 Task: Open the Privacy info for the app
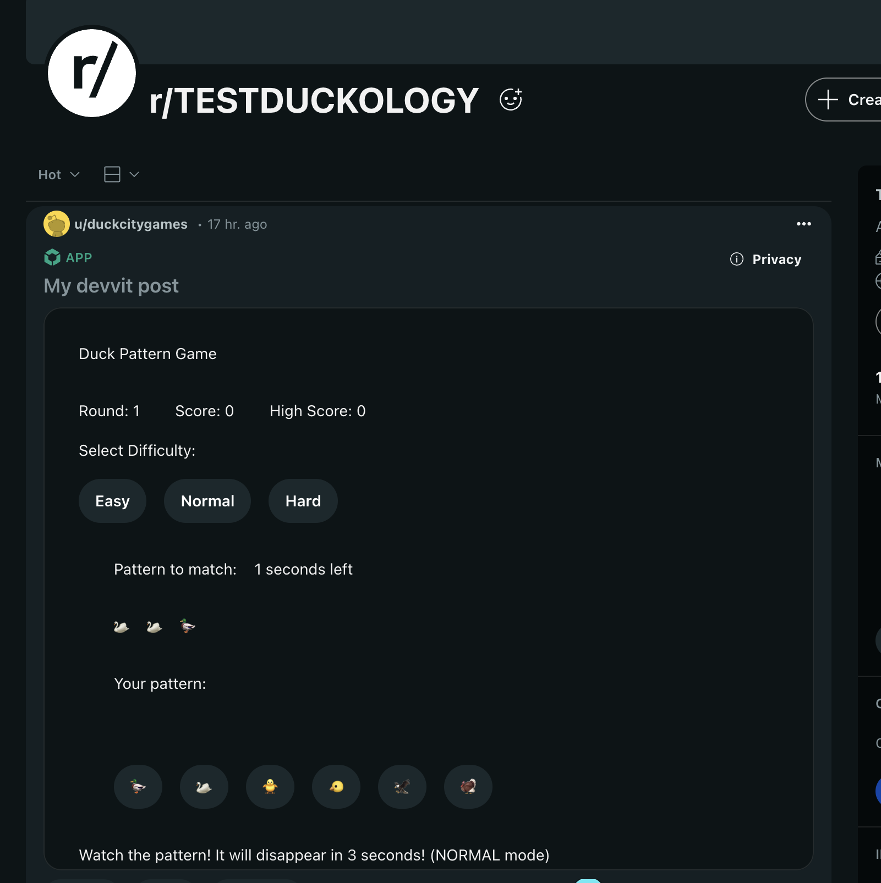pyautogui.click(x=765, y=259)
